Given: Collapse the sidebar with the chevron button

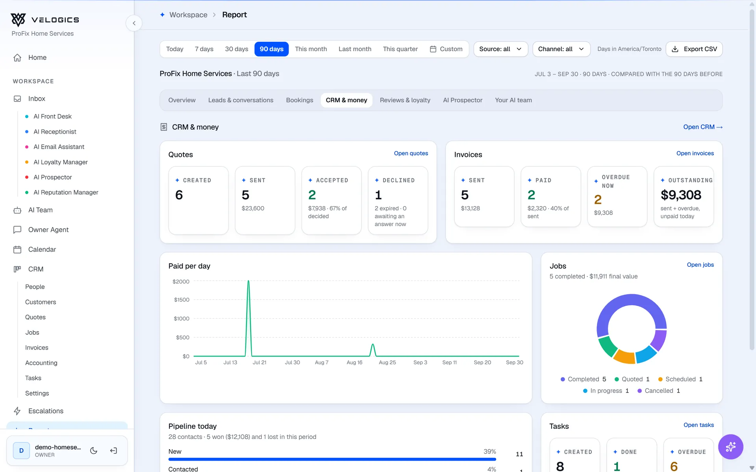Looking at the screenshot, I should (x=134, y=23).
